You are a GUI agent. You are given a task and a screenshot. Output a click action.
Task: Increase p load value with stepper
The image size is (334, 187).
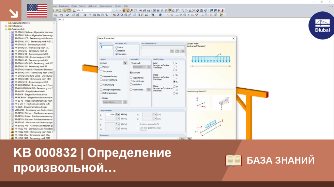tap(116, 114)
